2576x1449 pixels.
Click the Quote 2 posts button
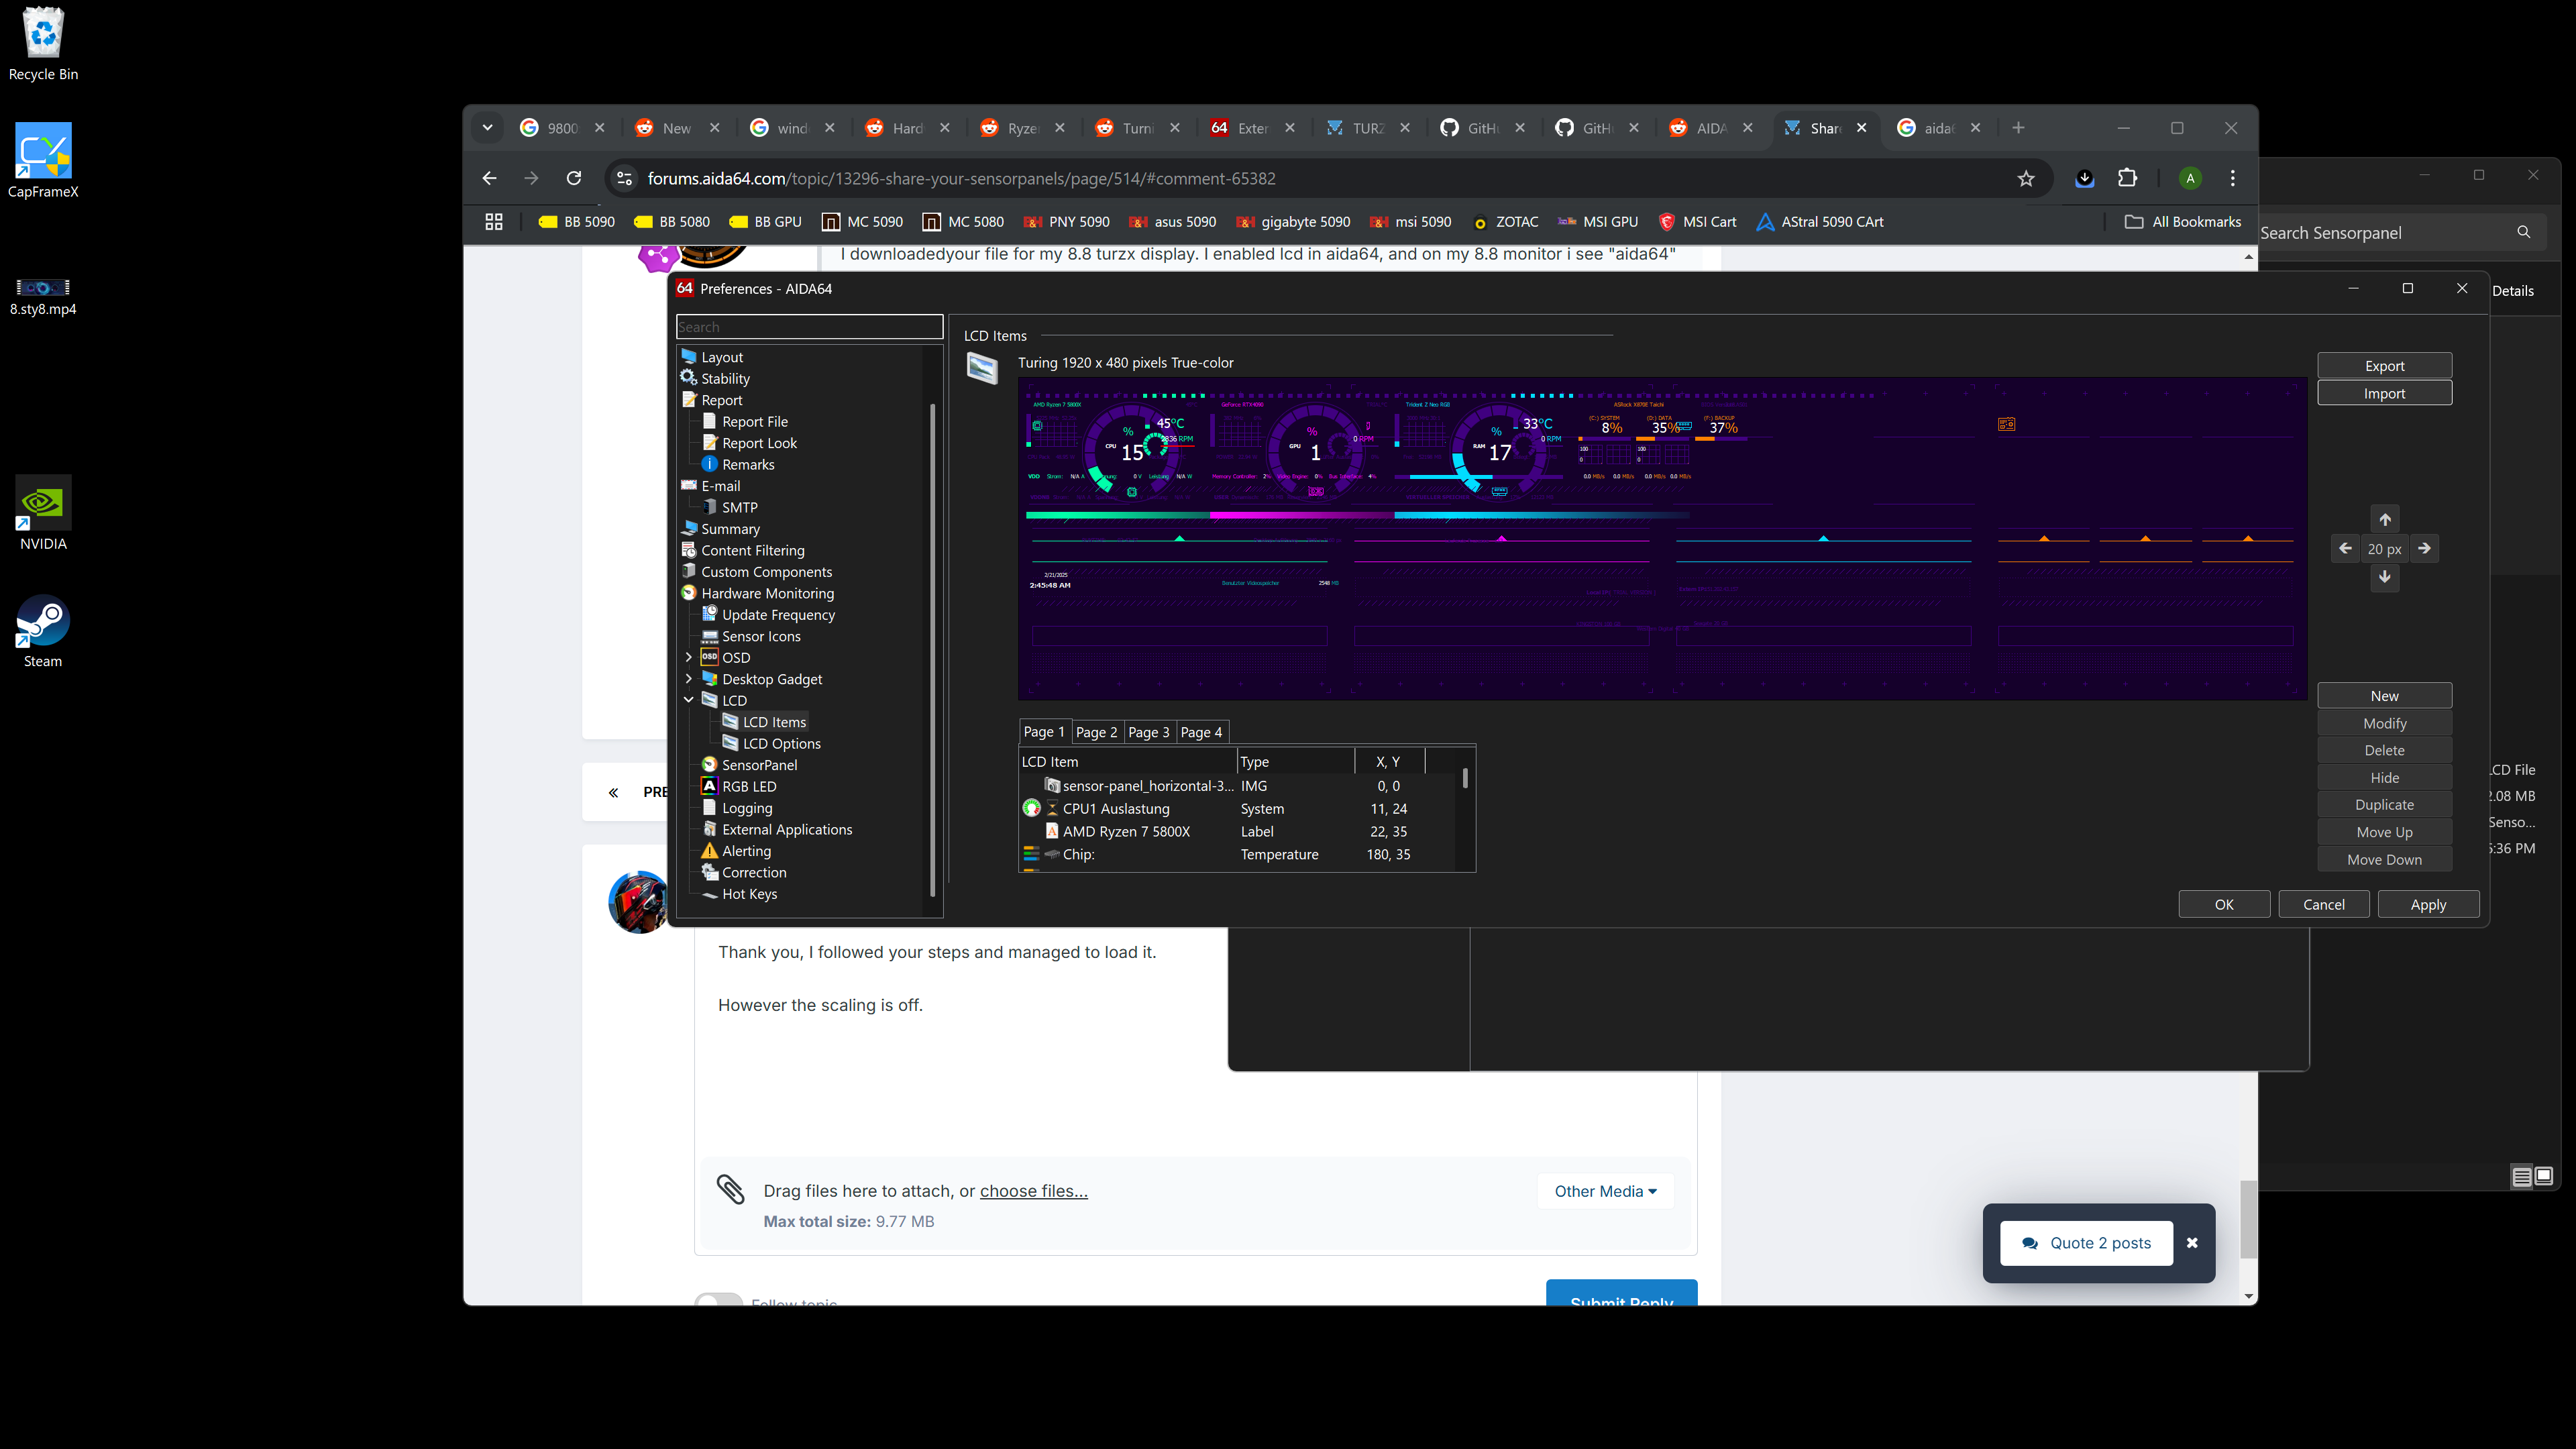2086,1243
